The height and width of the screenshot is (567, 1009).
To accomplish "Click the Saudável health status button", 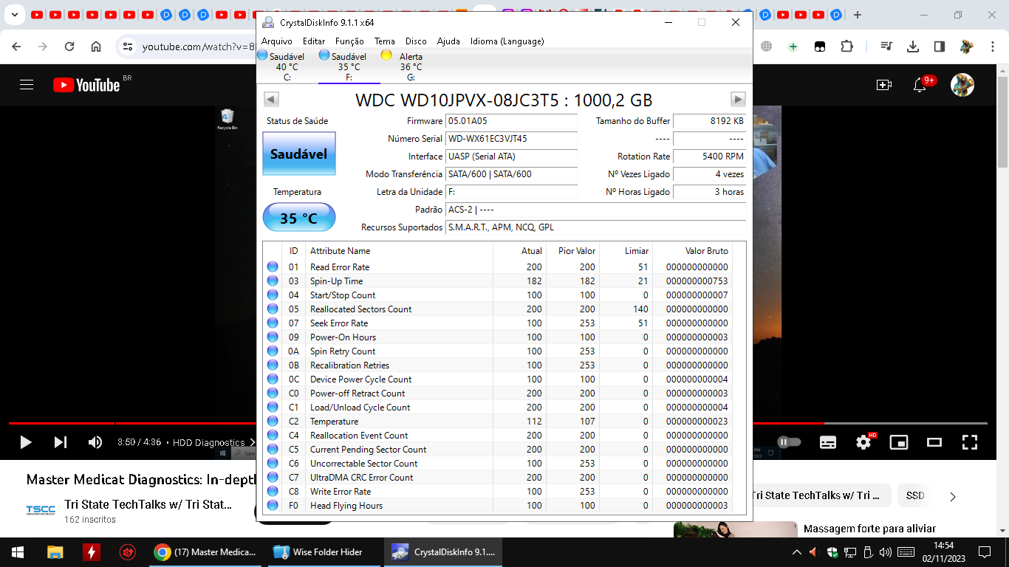I will [x=299, y=154].
